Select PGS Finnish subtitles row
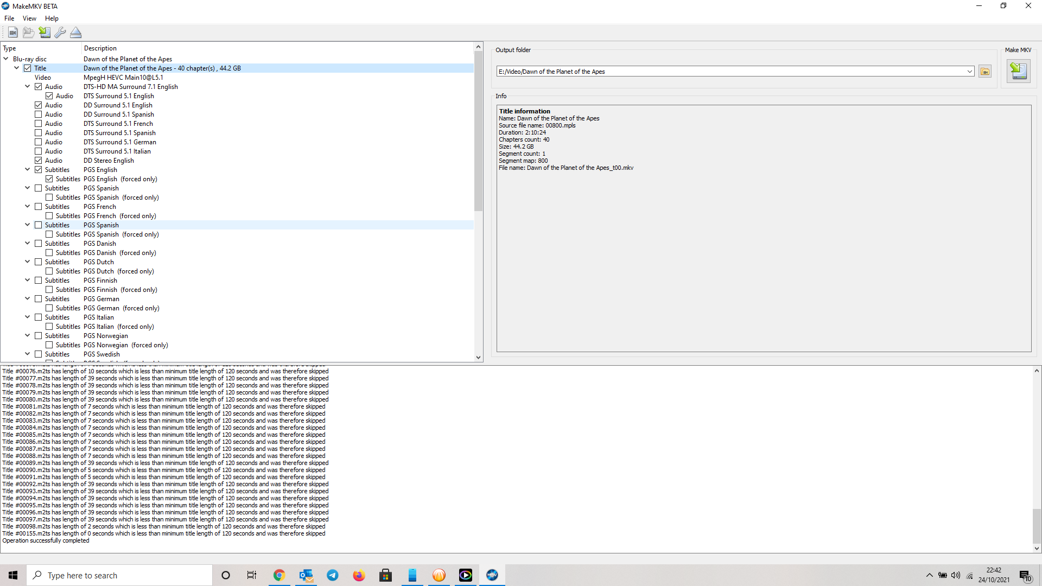 [x=237, y=281]
